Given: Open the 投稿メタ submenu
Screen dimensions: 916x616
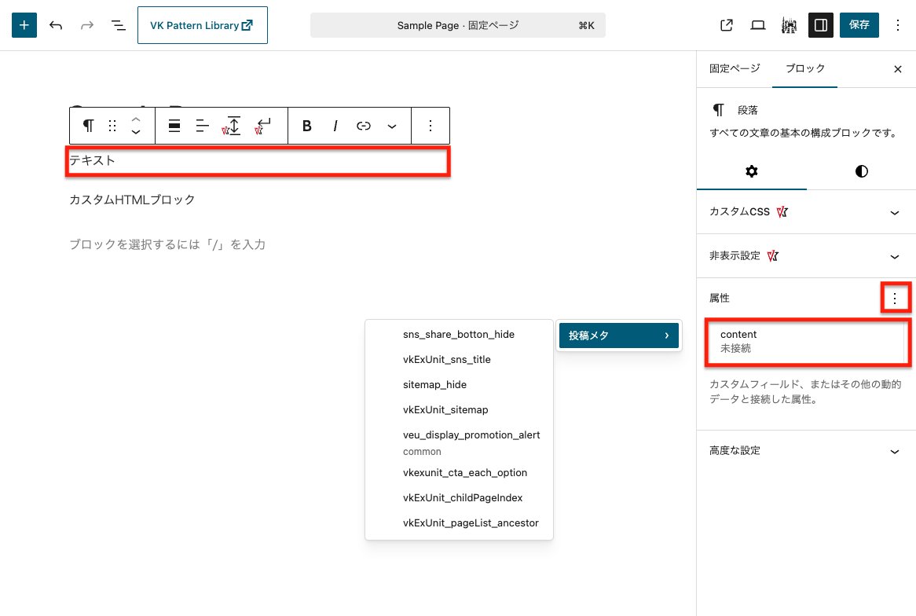Looking at the screenshot, I should tap(618, 335).
